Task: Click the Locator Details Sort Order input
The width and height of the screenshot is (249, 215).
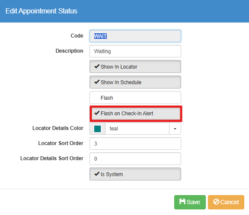Action: (x=135, y=159)
